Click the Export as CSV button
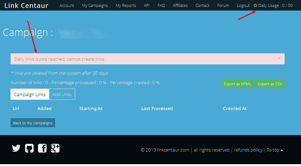The width and height of the screenshot is (301, 166). click(x=270, y=84)
